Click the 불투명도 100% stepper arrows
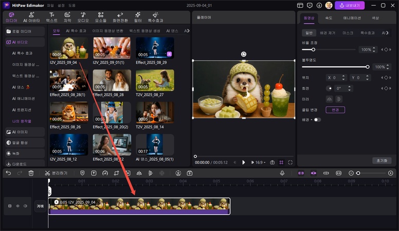This screenshot has height=231, width=399. point(388,67)
